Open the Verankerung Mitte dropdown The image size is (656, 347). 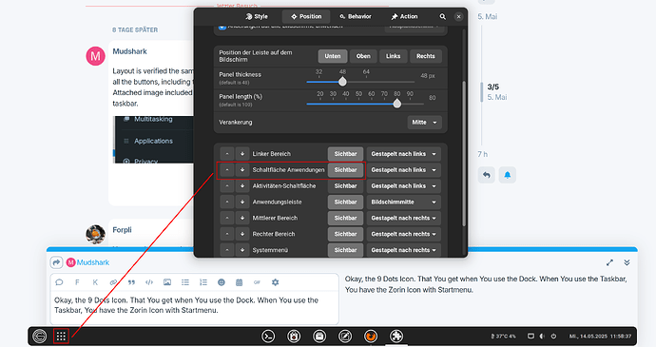tap(424, 123)
